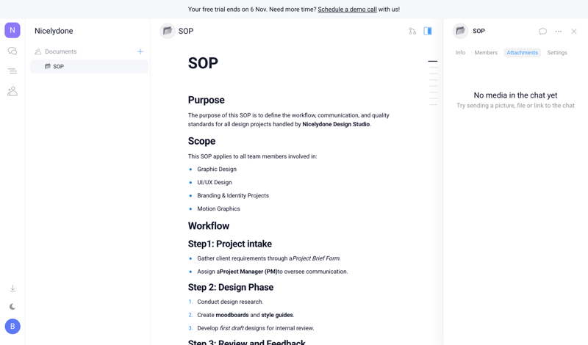Click the Schedule a demo call link

347,10
